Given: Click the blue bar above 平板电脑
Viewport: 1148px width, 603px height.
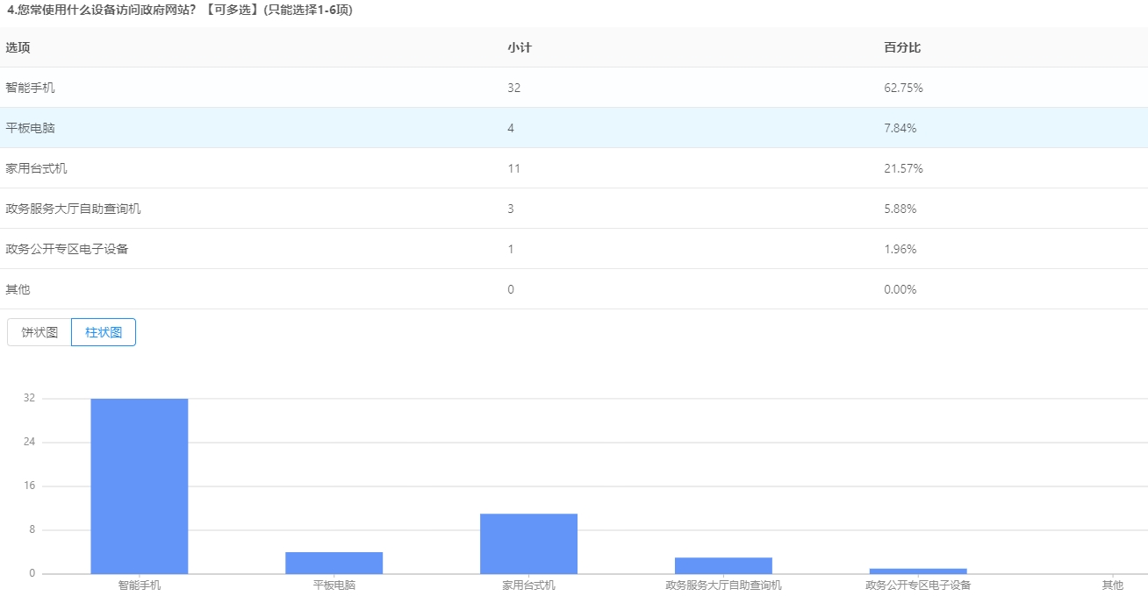Looking at the screenshot, I should pos(334,563).
